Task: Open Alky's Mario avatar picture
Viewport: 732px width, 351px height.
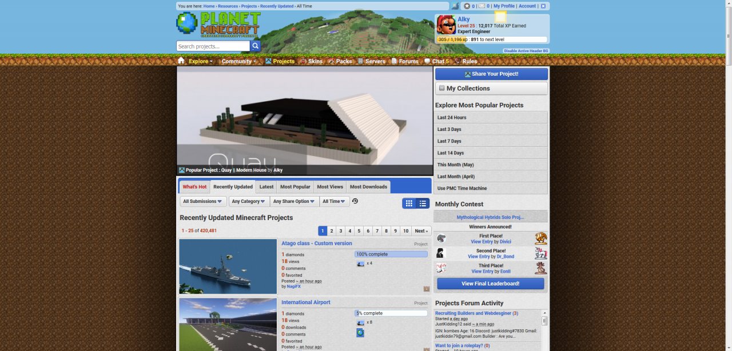Action: click(446, 25)
